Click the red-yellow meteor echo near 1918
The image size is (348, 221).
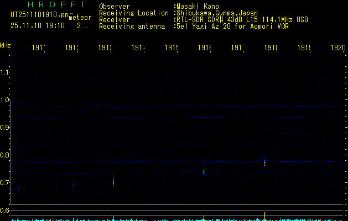(265, 162)
